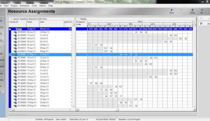210x121 pixels.
Task: Open the View menu
Action: click(6, 6)
